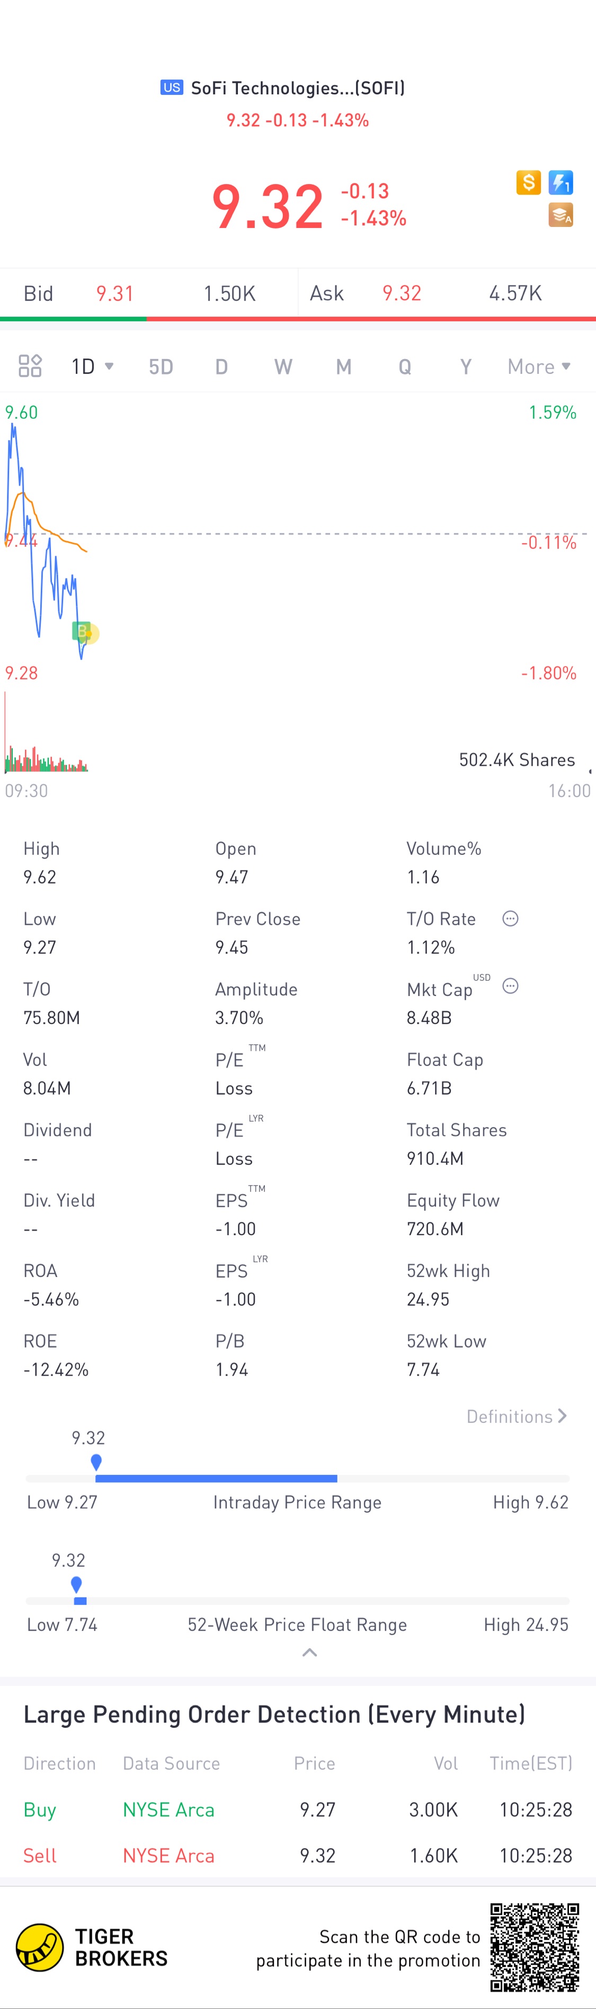Open info bubble beside T/O Rate
596x2009 pixels.
pos(510,919)
